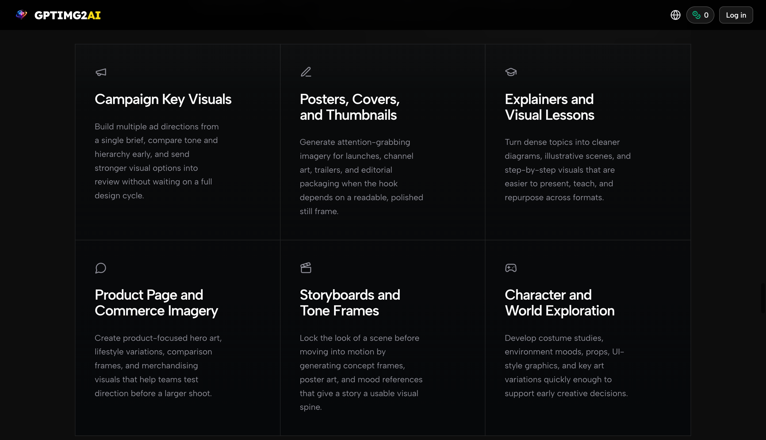Click the megaphone icon above Campaign Key Visuals
The image size is (766, 440).
(101, 72)
